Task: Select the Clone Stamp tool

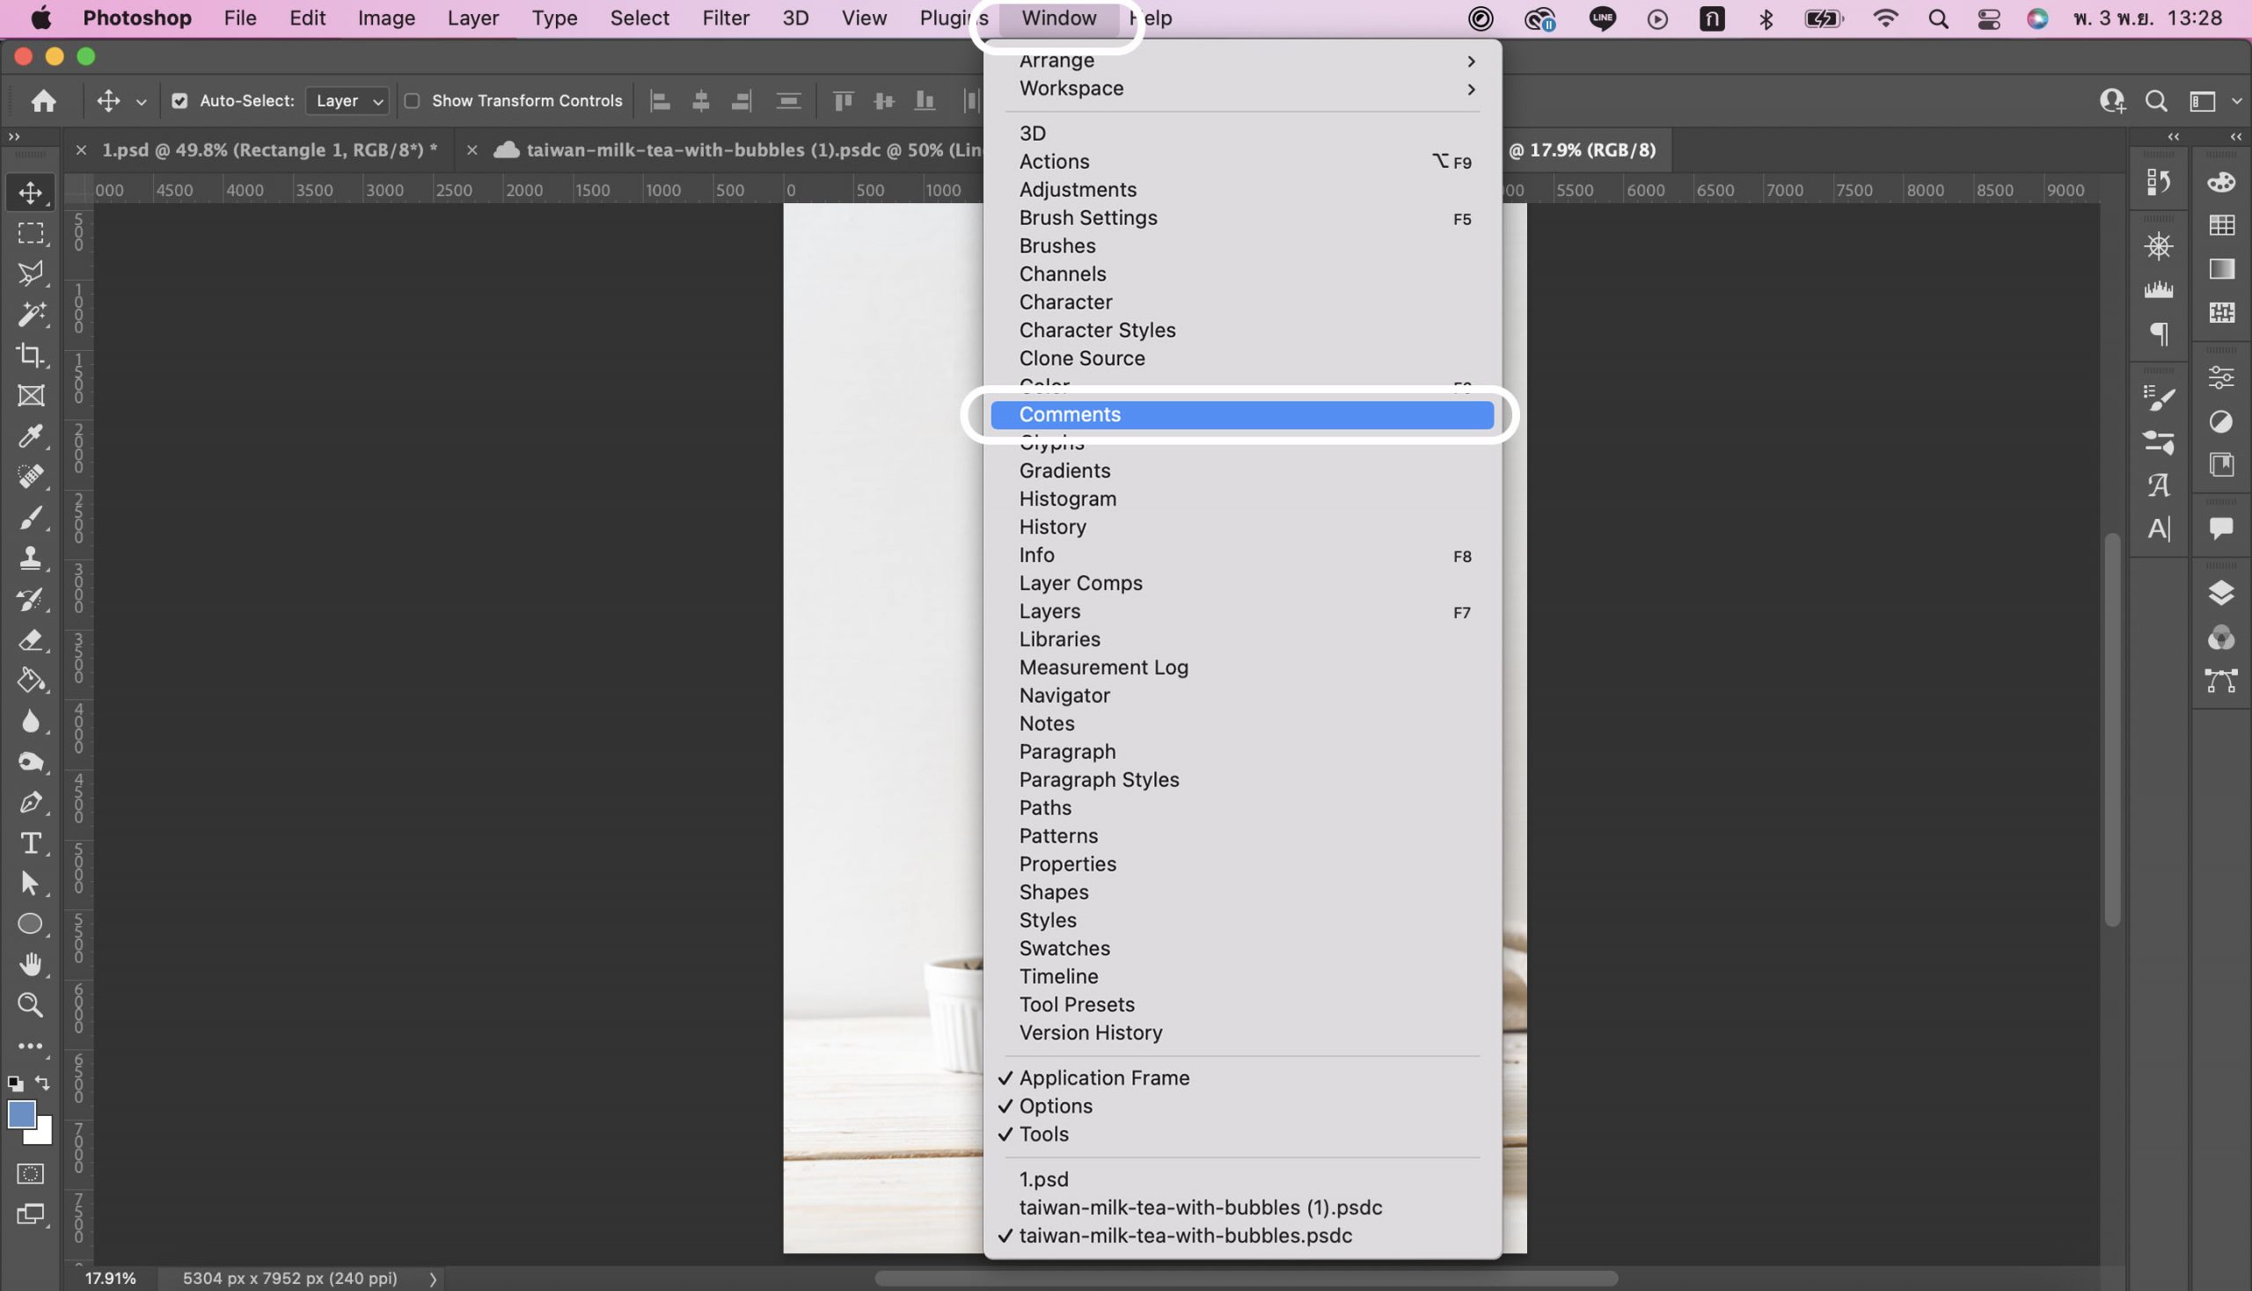Action: [x=30, y=558]
